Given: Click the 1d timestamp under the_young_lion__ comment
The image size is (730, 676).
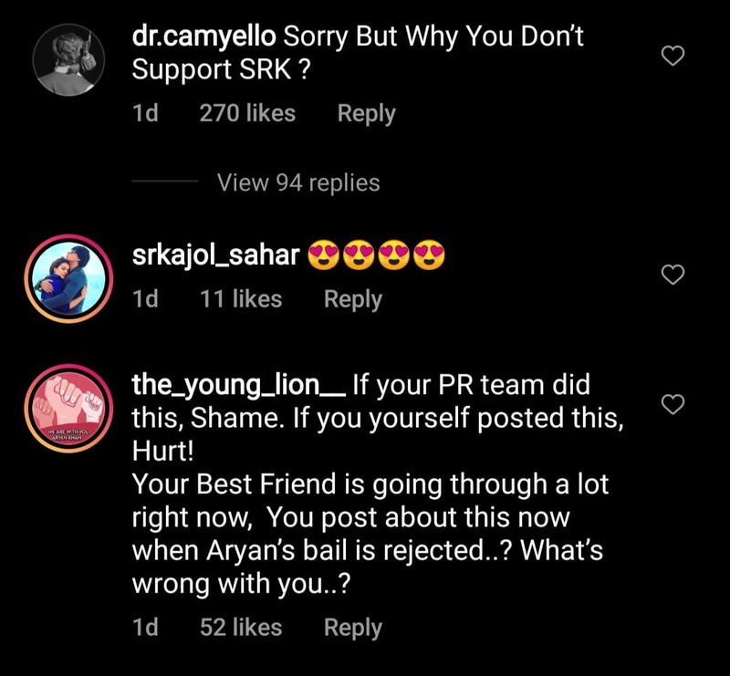Looking at the screenshot, I should [146, 628].
